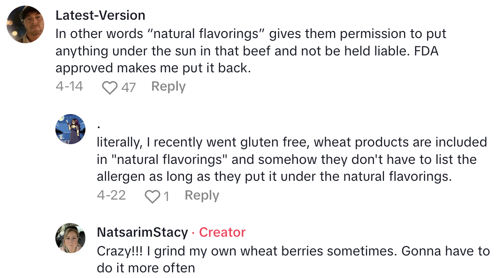Click the Latest-Version username
This screenshot has width=504, height=278.
(x=100, y=15)
